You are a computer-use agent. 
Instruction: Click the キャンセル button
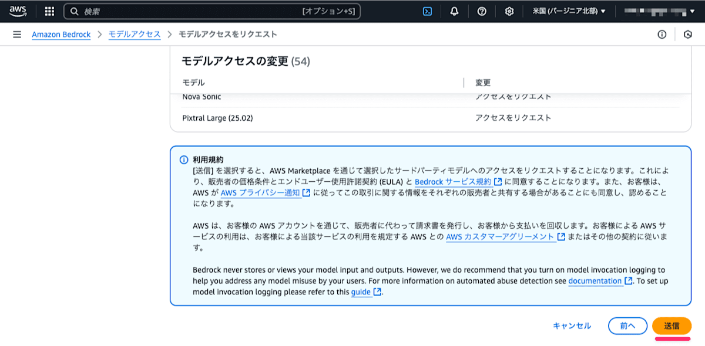[572, 326]
